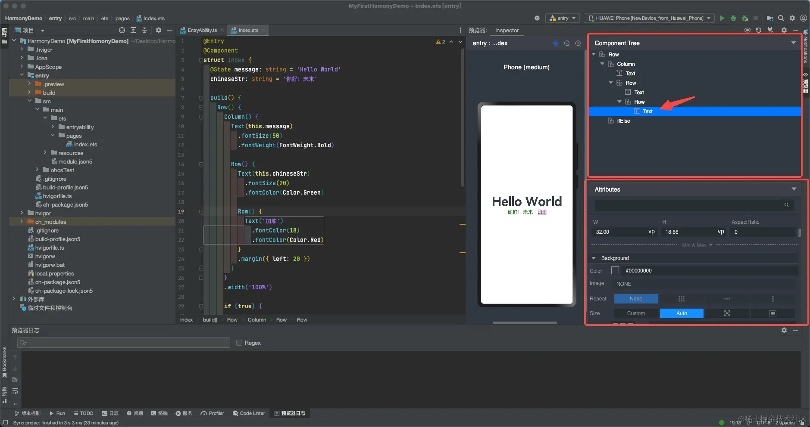Screen dimensions: 810x427
Task: Attach debugger to process icon
Action: tap(744, 18)
